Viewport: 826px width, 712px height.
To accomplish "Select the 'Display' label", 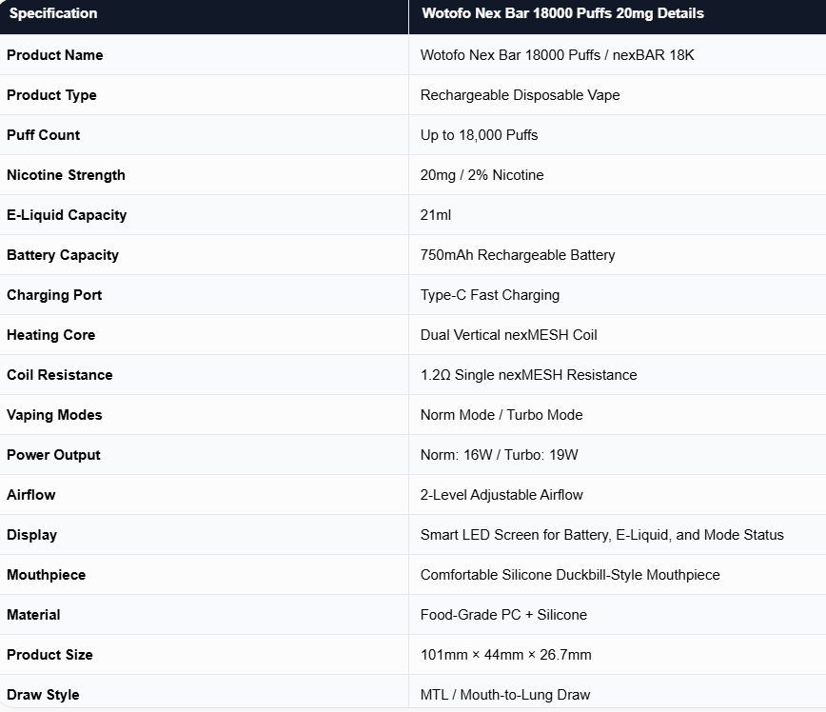I will point(31,535).
